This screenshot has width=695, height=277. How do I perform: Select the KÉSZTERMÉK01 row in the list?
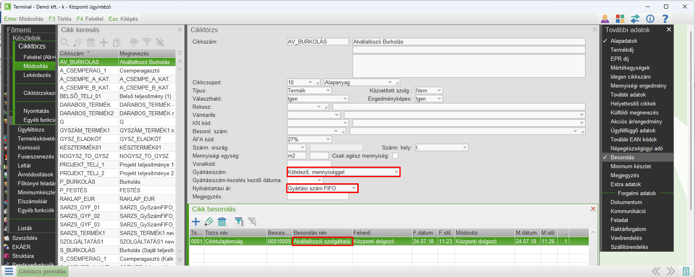(117, 147)
